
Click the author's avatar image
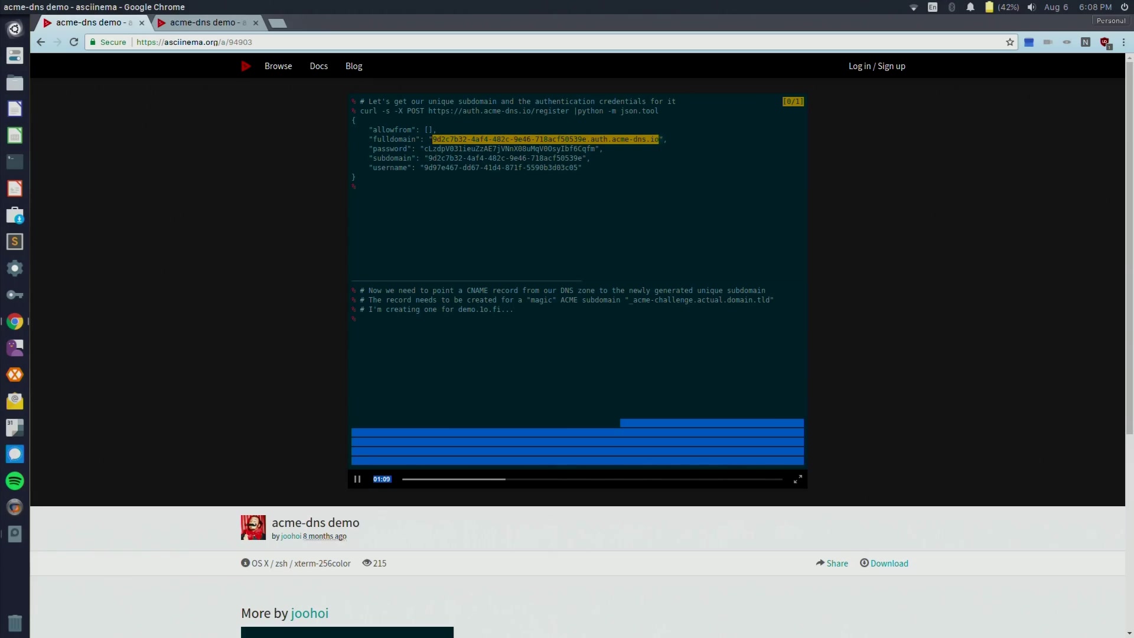[253, 528]
